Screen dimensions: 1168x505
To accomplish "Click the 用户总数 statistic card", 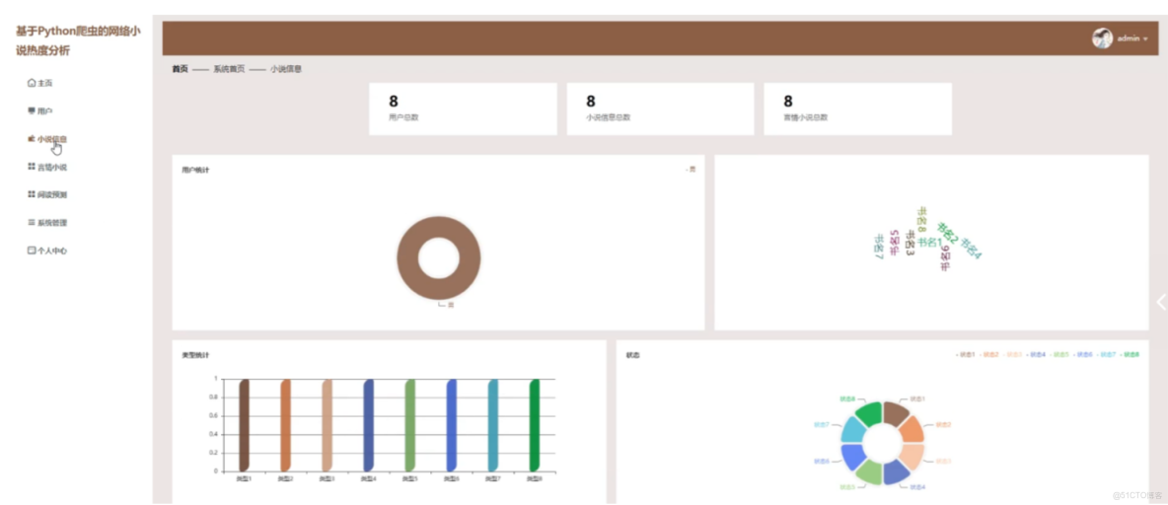I will coord(463,108).
